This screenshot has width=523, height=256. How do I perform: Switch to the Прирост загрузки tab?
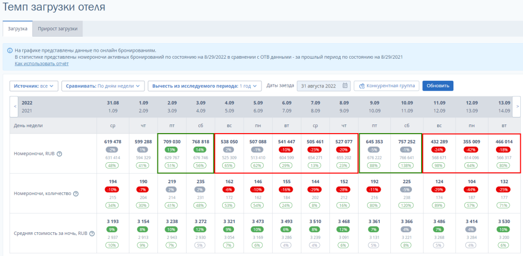57,29
